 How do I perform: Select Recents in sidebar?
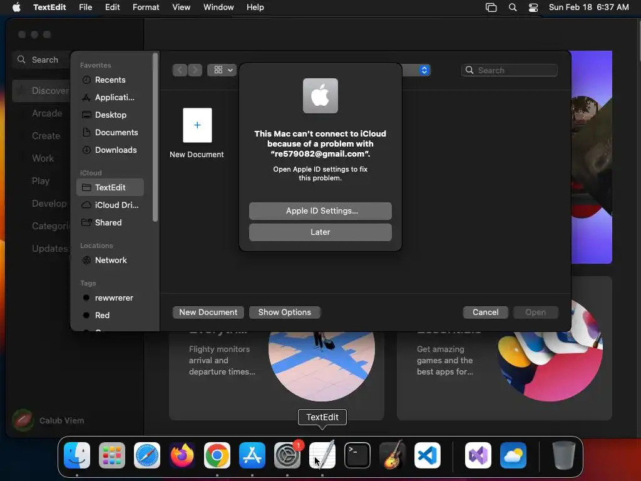point(110,80)
